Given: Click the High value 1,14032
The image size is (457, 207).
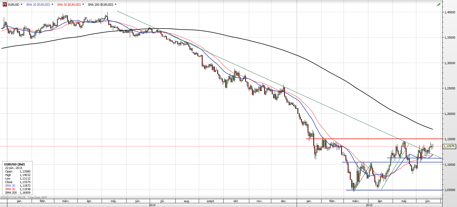Looking at the screenshot, I should [25, 175].
